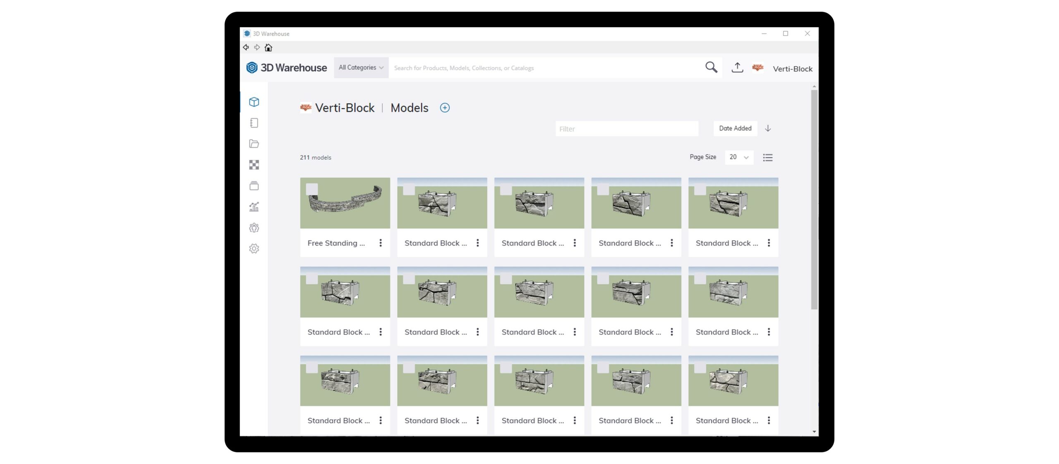Open the Models cube icon in sidebar
This screenshot has width=1059, height=464.
tap(254, 102)
